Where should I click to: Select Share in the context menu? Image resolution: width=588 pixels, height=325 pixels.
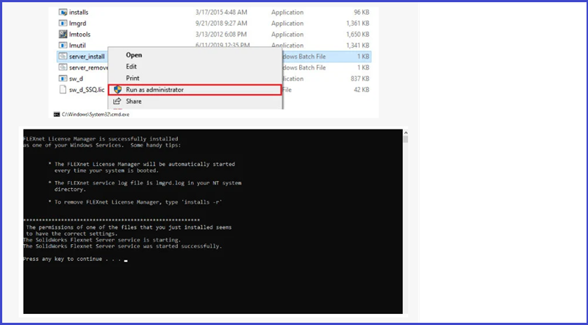click(x=134, y=101)
